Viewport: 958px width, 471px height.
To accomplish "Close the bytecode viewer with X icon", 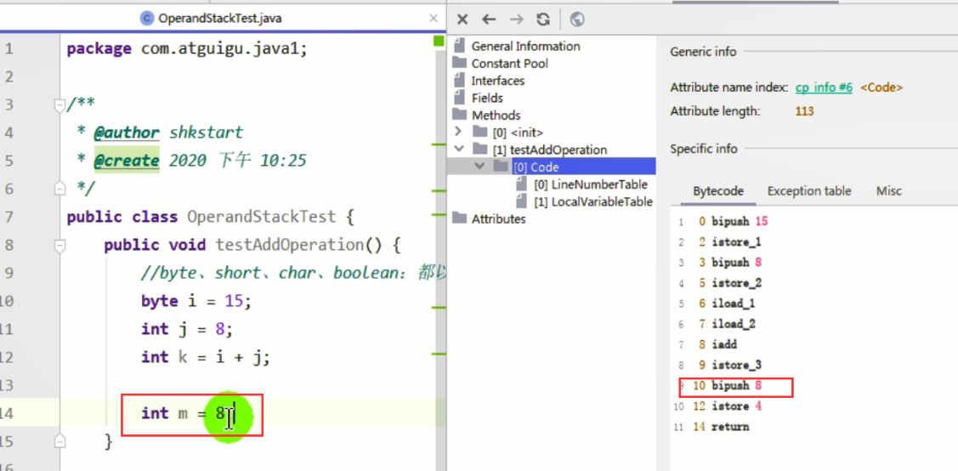I will point(462,20).
